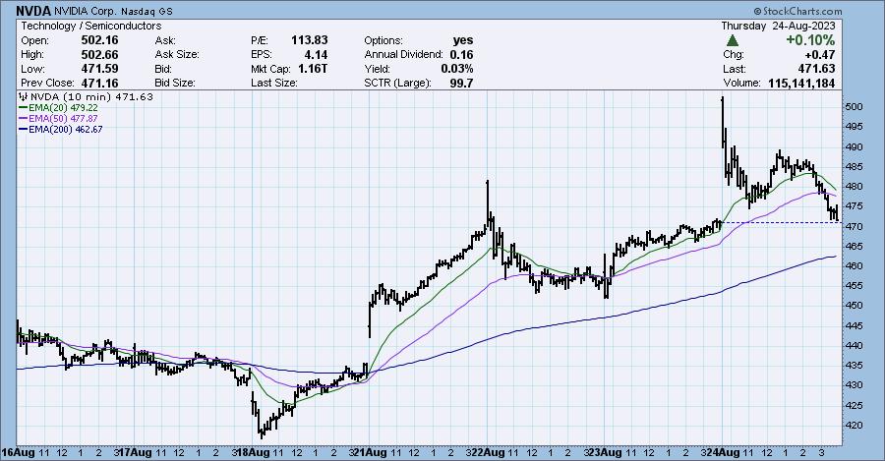Viewport: 885px width, 461px height.
Task: Click the 420 price axis label
Action: [x=854, y=425]
